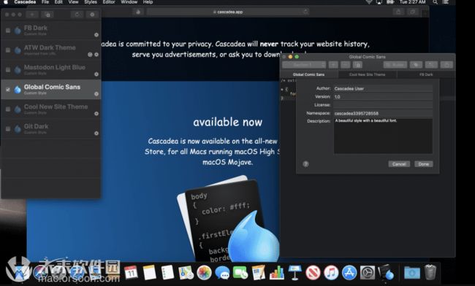Open help for the style info dialog

pyautogui.click(x=305, y=164)
